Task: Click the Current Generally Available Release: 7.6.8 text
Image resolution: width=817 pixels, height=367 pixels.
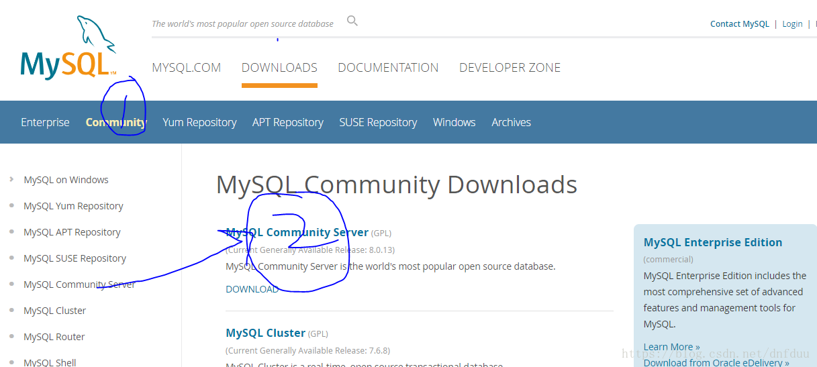Action: pos(308,350)
